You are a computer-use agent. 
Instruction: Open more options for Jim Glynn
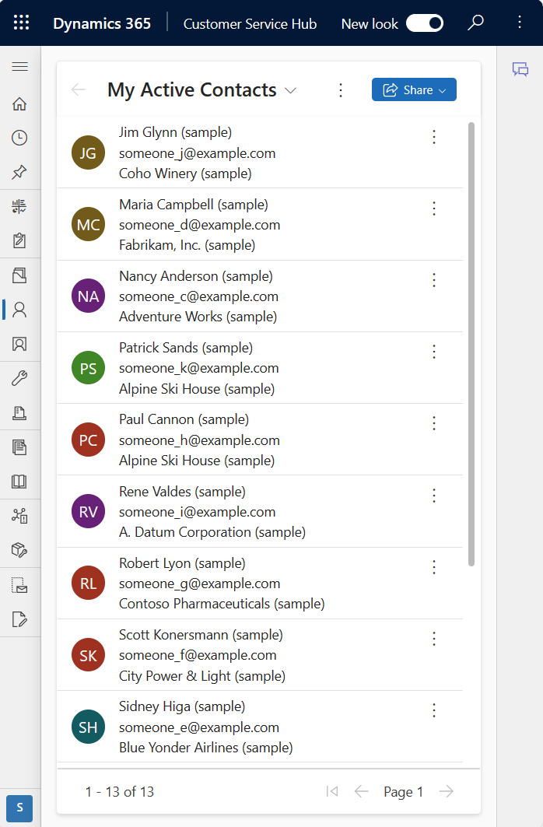(434, 137)
